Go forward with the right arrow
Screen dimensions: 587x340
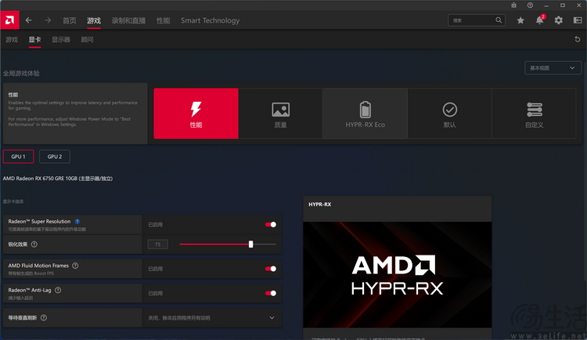[x=48, y=20]
